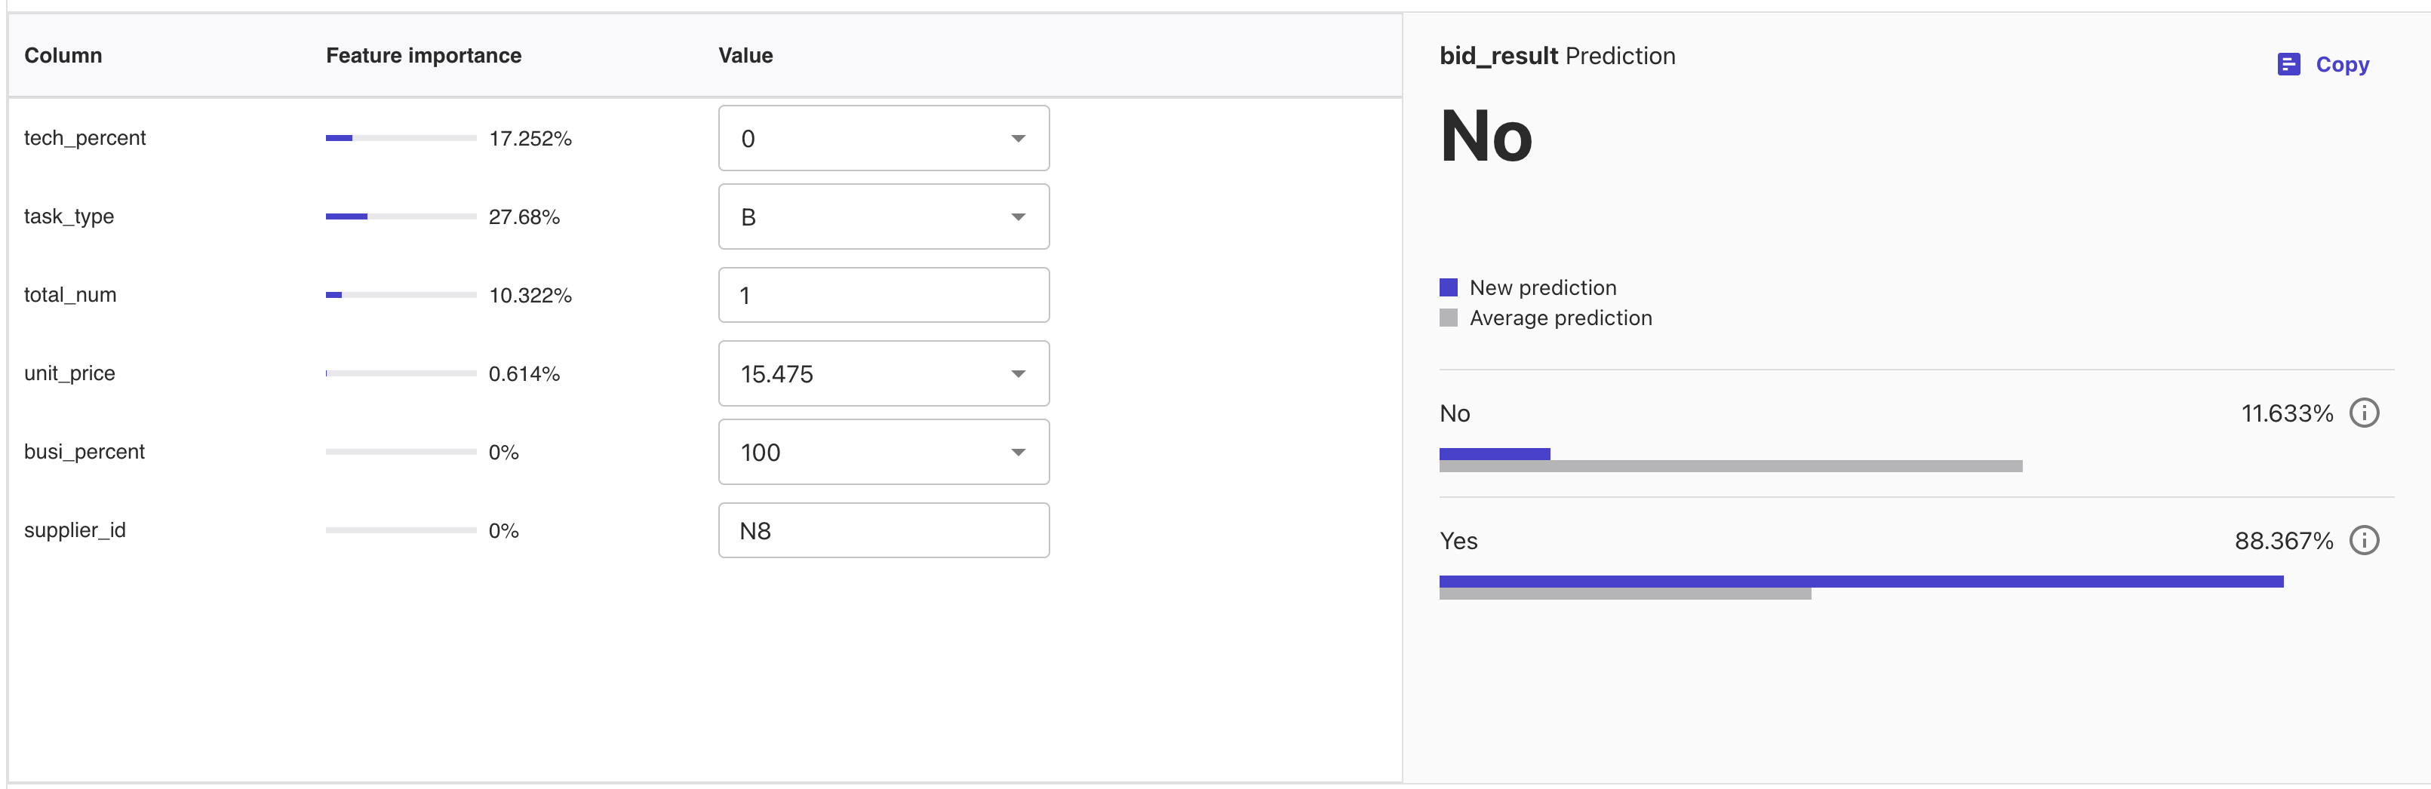Click the New prediction legend swatch

1448,287
